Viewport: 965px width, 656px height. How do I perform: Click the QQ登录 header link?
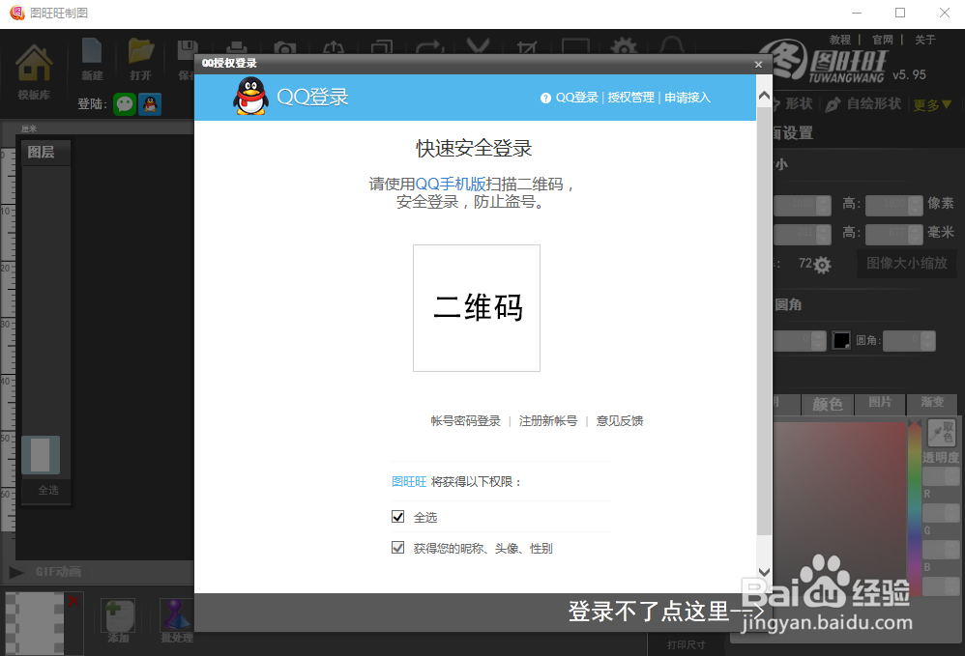(x=576, y=98)
